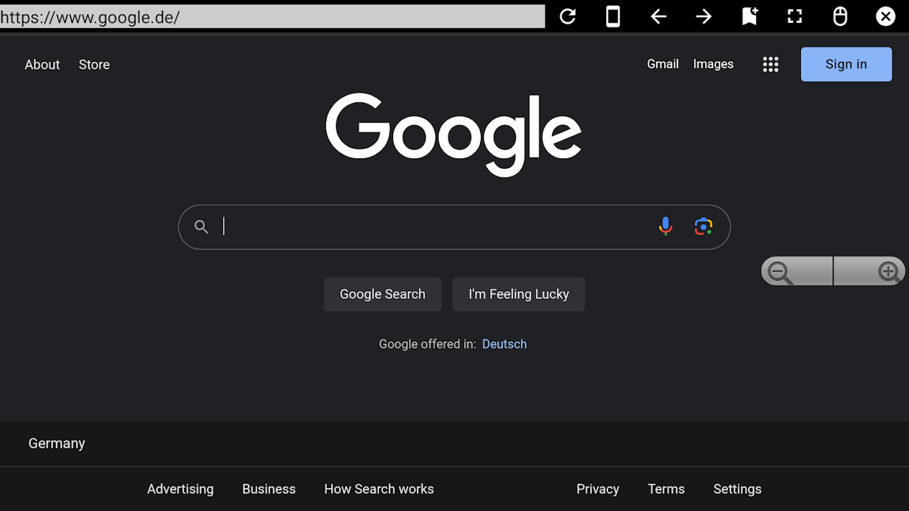Click the address bar URL field
This screenshot has height=511, width=909.
click(x=272, y=17)
